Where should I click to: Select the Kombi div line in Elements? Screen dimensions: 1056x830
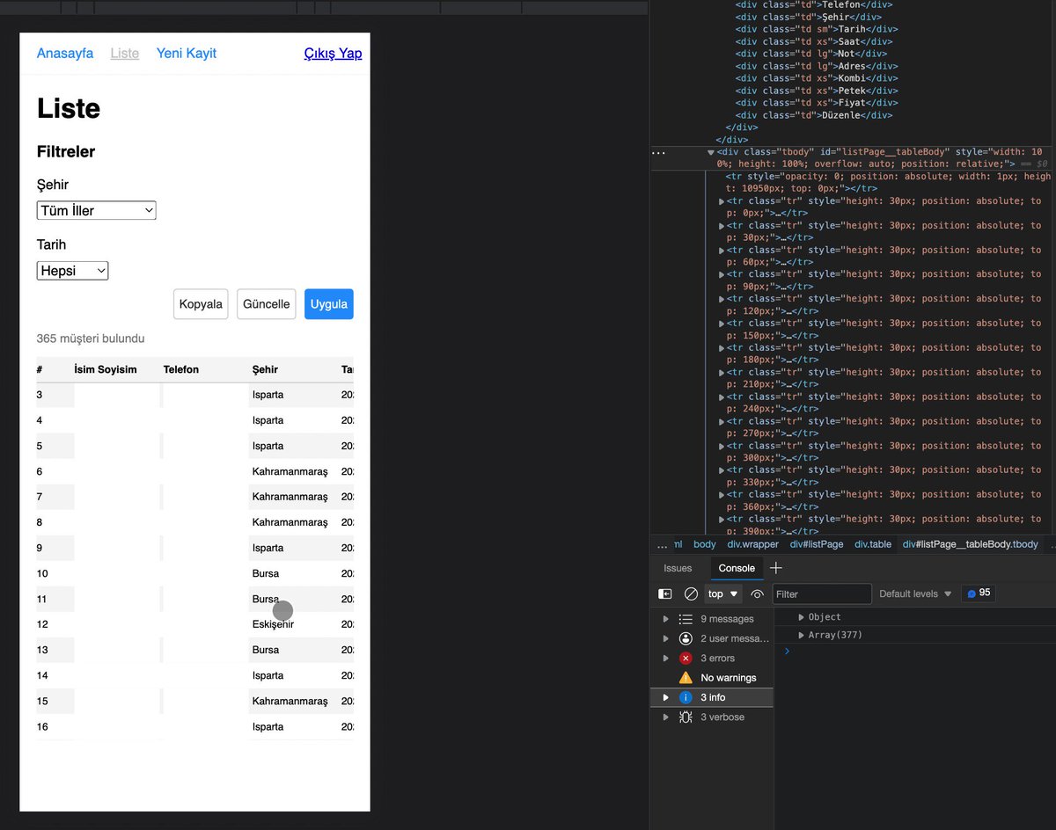pos(817,78)
